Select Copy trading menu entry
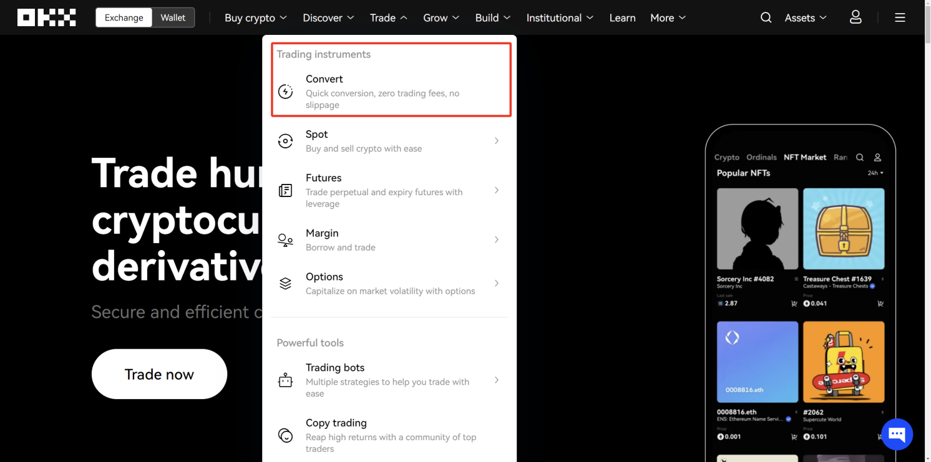The width and height of the screenshot is (931, 462). tap(390, 435)
